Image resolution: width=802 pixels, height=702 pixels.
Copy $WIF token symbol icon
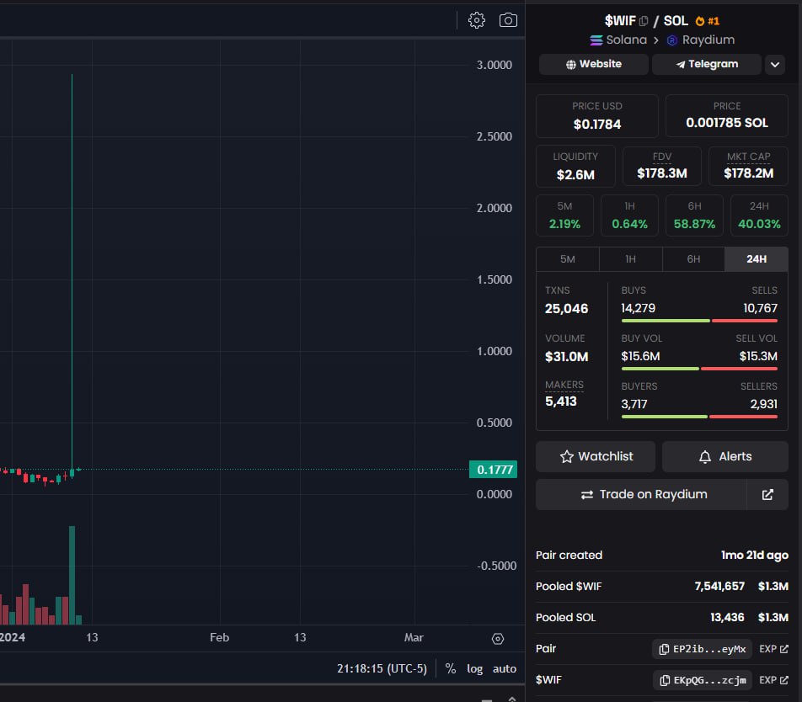pos(644,21)
